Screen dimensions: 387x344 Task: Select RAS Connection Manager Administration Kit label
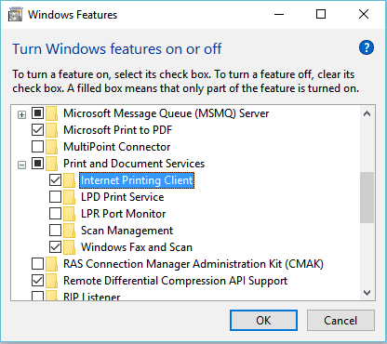tap(193, 264)
